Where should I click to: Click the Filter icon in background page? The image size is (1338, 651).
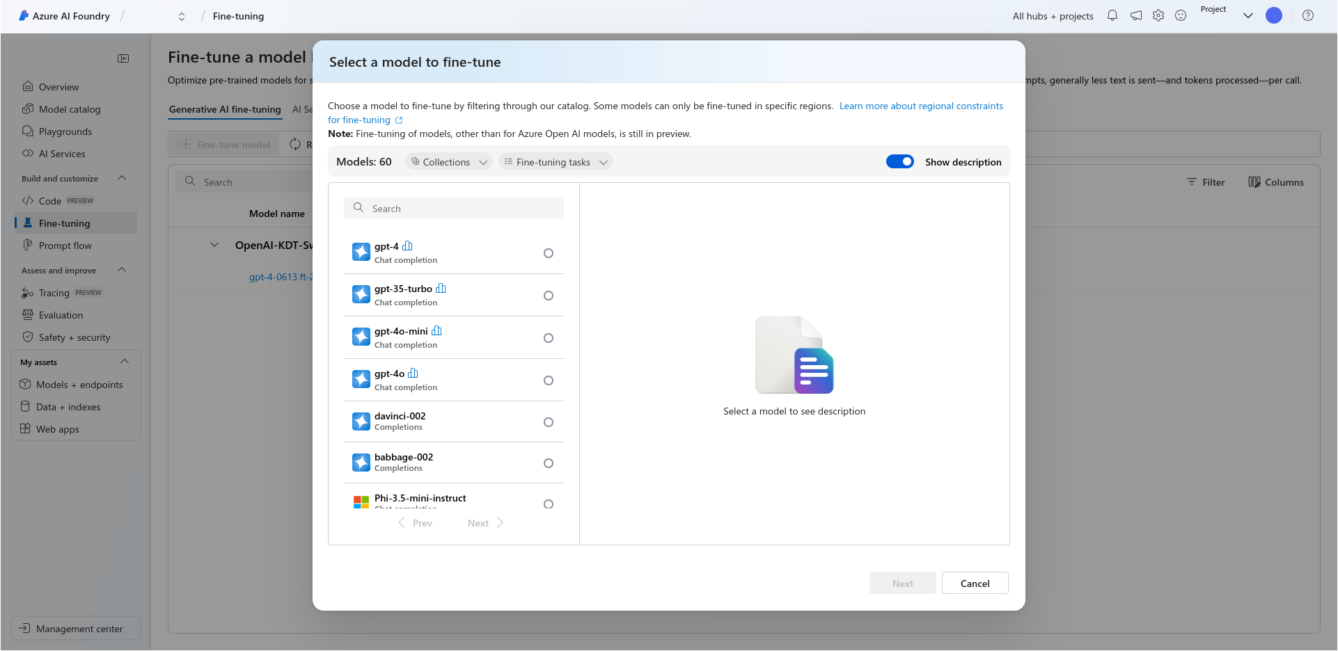point(1192,182)
